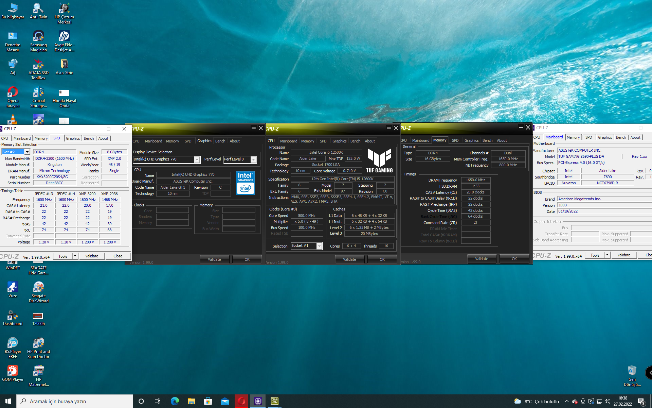Click Intel Graphics logo in Graphics window
The width and height of the screenshot is (652, 408).
point(245,183)
